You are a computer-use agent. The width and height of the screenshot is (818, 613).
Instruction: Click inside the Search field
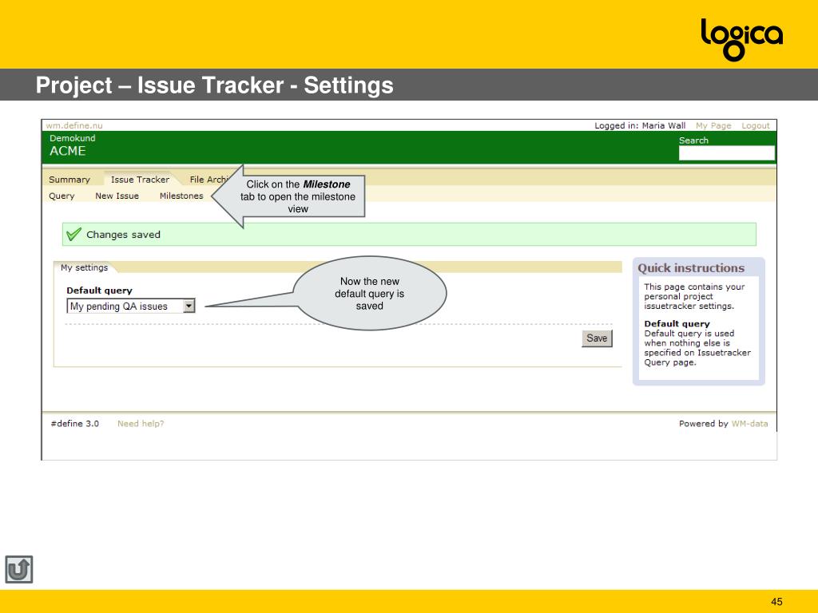(x=726, y=153)
